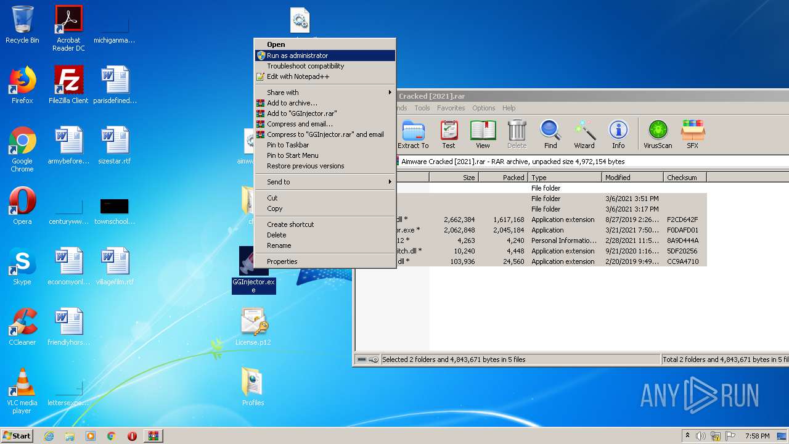789x444 pixels.
Task: Choose Rename in the context menu
Action: coord(325,245)
